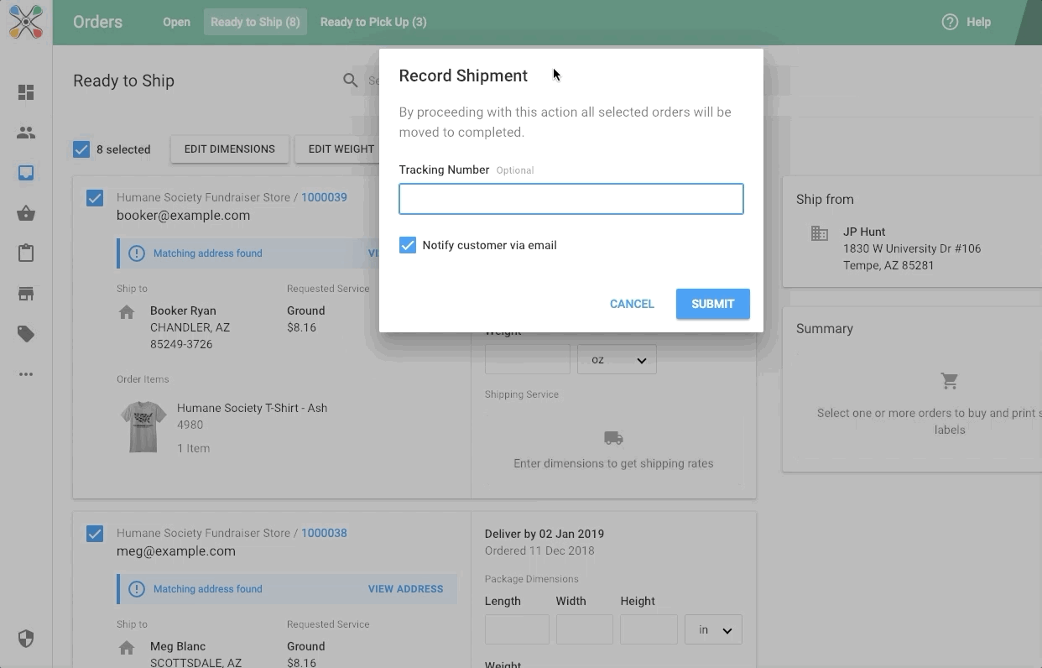1042x668 pixels.
Task: Click the Meg Blanc recipient name
Action: point(178,646)
